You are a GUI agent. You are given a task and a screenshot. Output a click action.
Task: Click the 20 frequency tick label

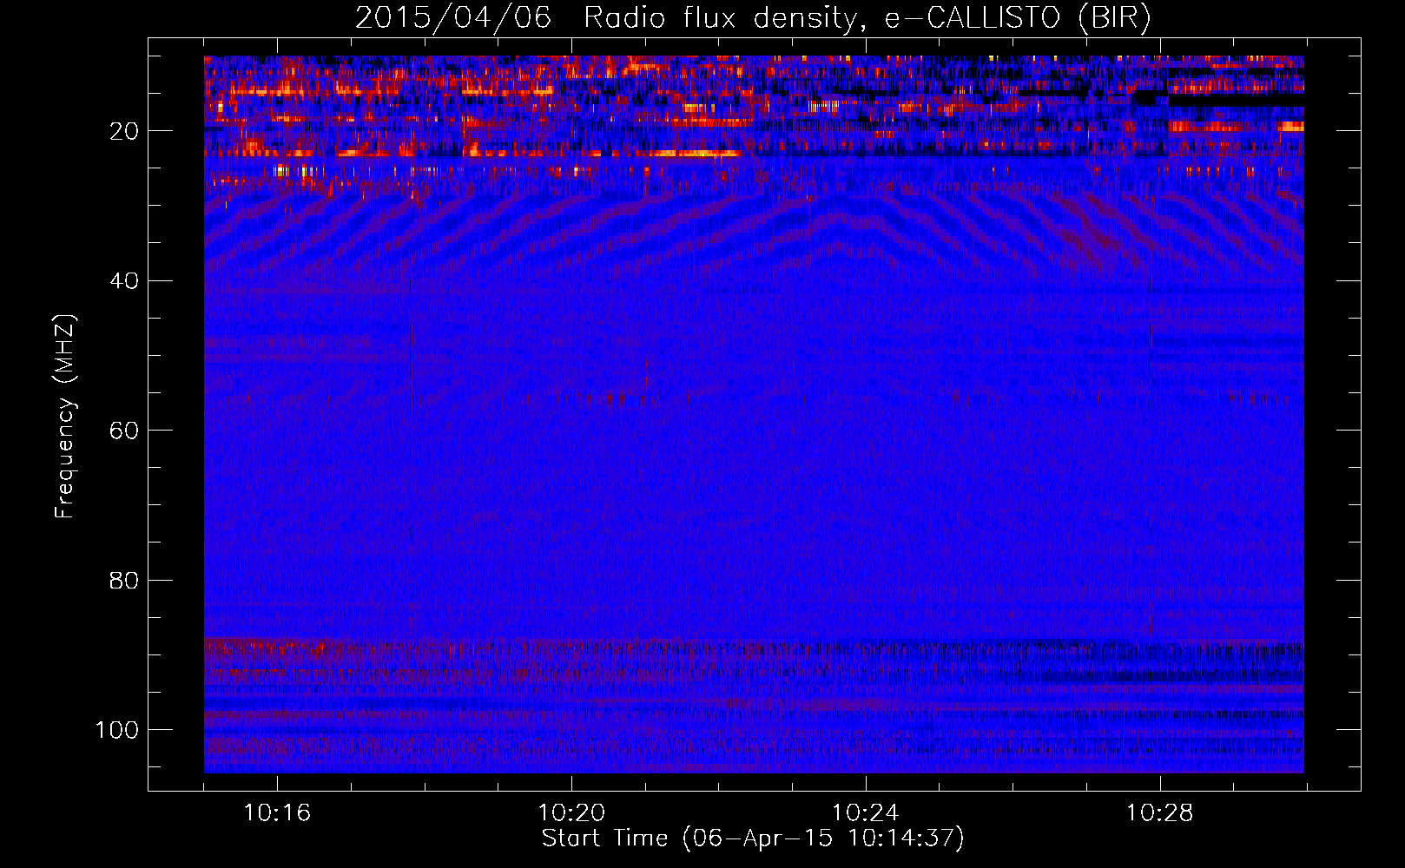pos(124,131)
